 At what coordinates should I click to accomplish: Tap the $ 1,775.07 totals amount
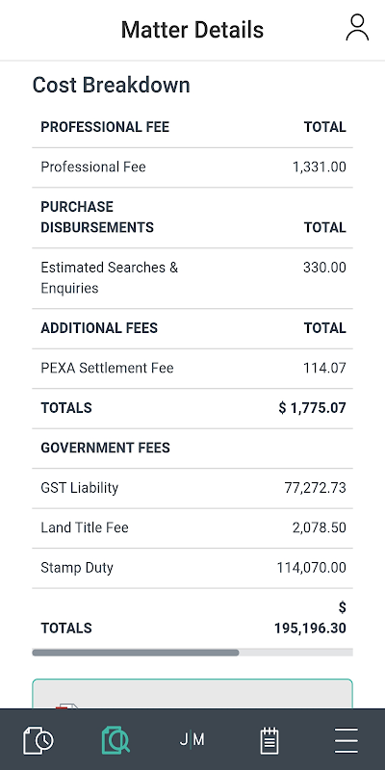pos(312,408)
